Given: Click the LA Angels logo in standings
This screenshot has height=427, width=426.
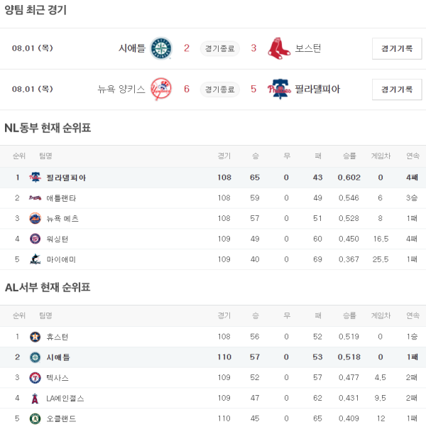Looking at the screenshot, I should point(35,398).
